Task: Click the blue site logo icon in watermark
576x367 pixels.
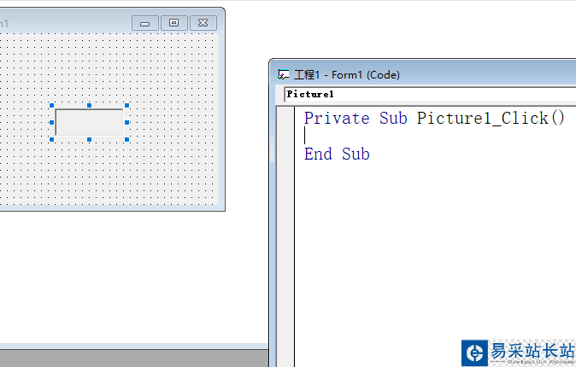Action: click(x=475, y=352)
